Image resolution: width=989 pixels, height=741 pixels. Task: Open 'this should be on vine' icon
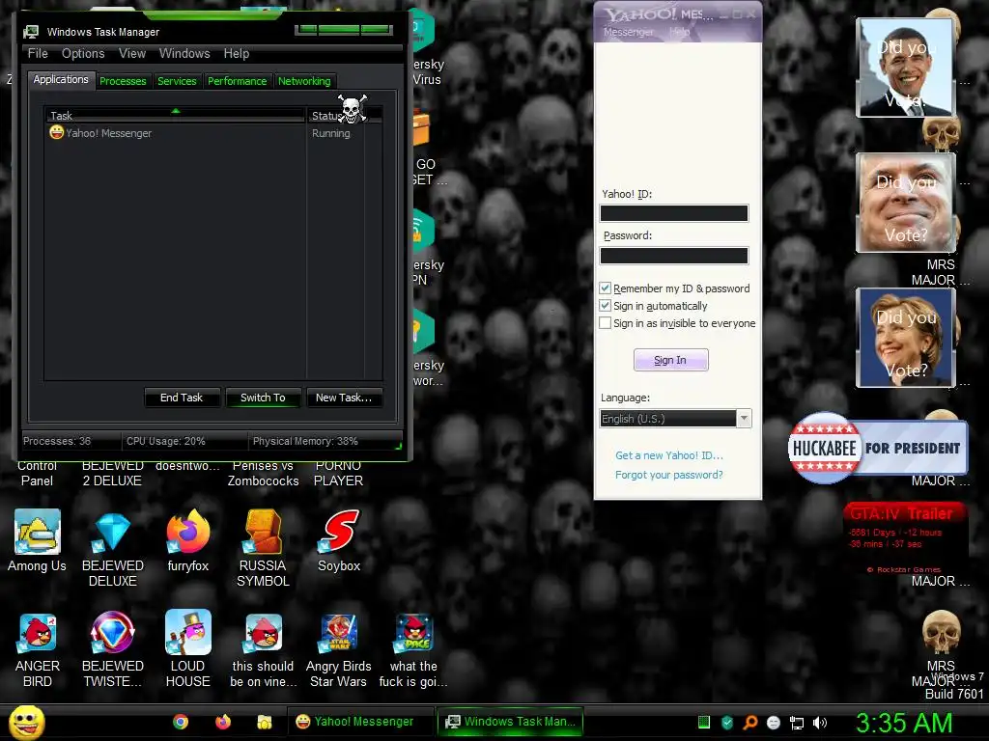(x=263, y=649)
